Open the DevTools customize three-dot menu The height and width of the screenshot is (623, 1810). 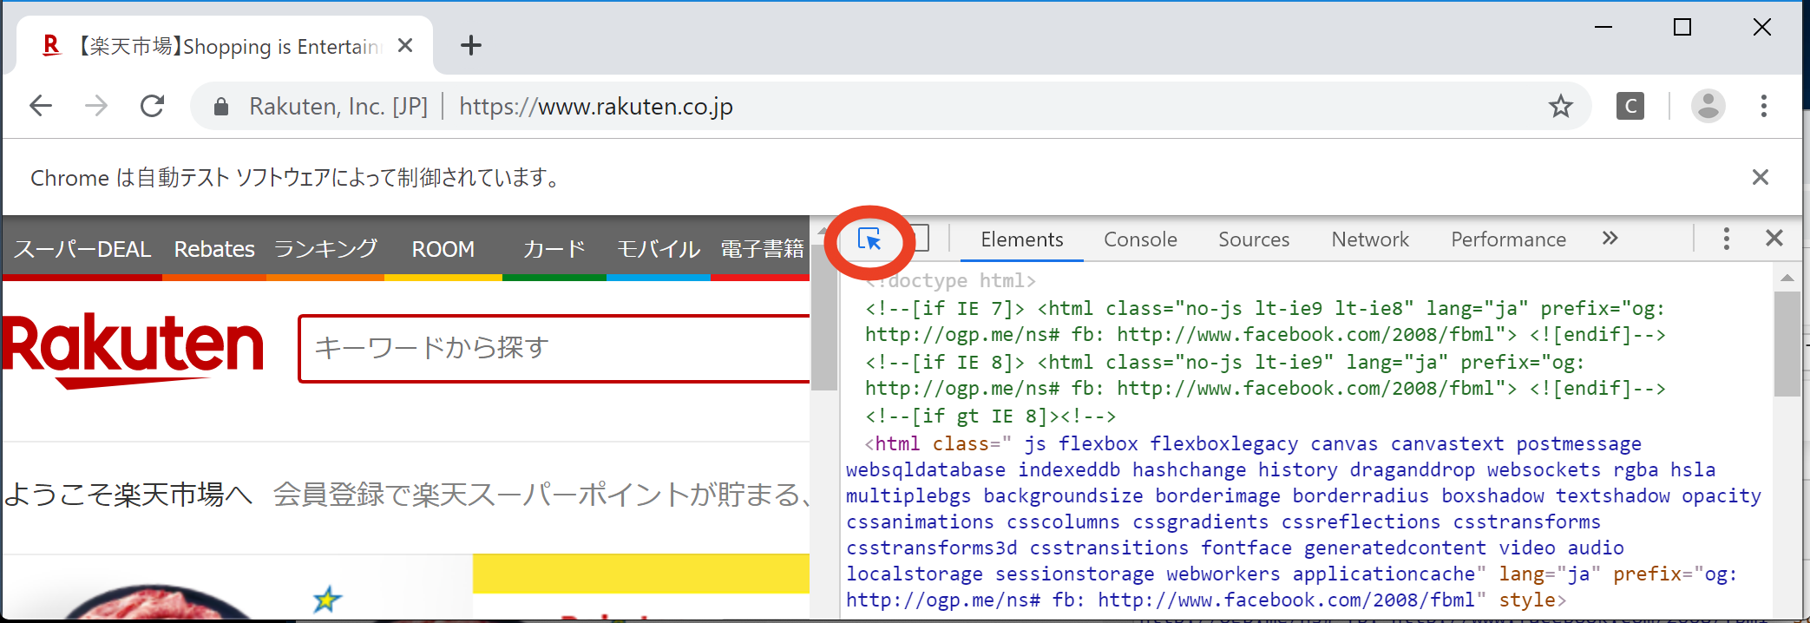(1726, 239)
